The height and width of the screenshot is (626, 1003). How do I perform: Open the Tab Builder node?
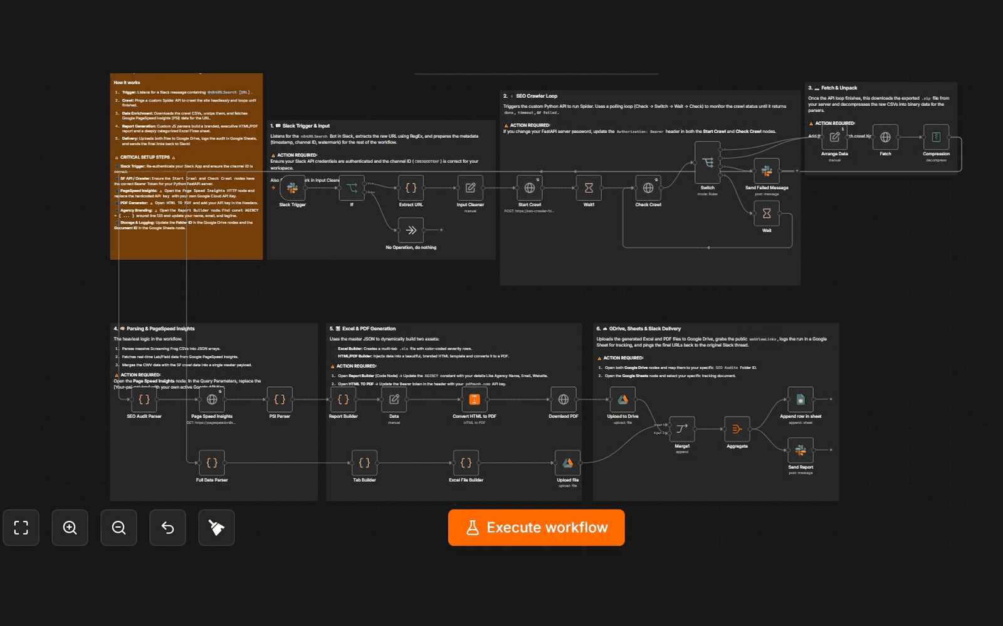(364, 463)
